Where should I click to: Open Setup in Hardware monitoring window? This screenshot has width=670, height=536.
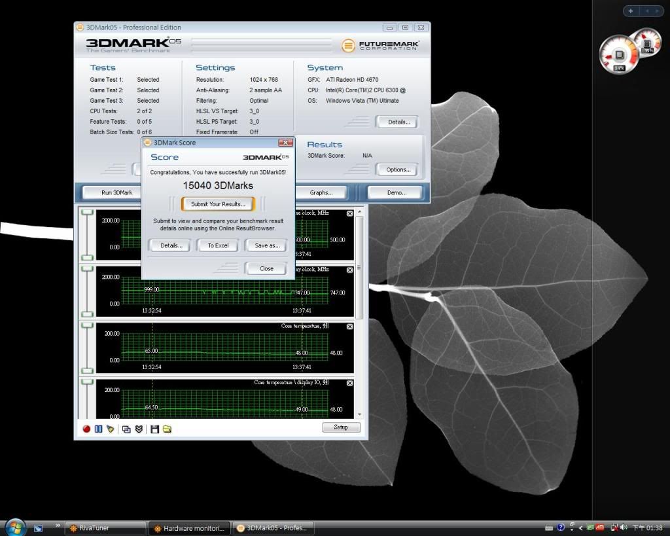tap(341, 427)
